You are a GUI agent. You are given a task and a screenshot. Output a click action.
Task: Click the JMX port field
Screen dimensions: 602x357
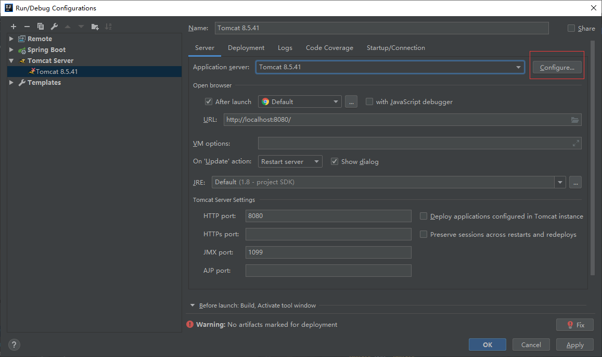[328, 252]
